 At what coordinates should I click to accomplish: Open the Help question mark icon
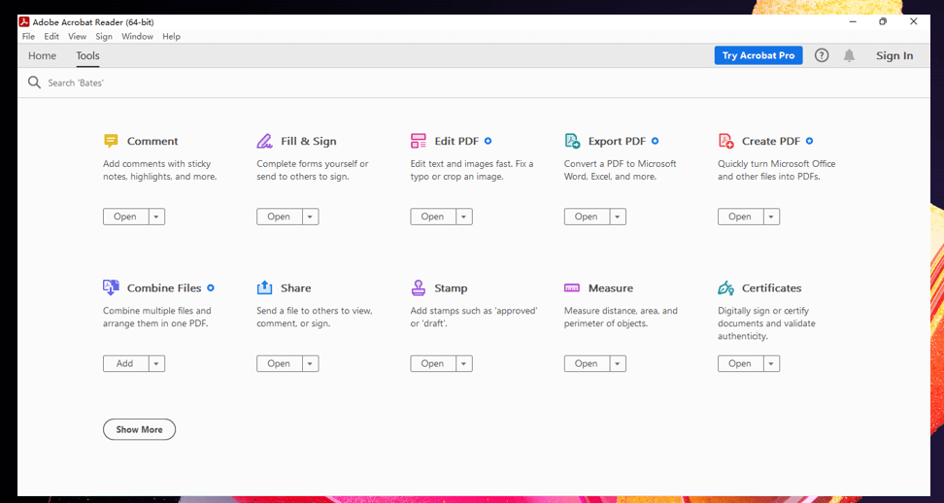tap(822, 55)
